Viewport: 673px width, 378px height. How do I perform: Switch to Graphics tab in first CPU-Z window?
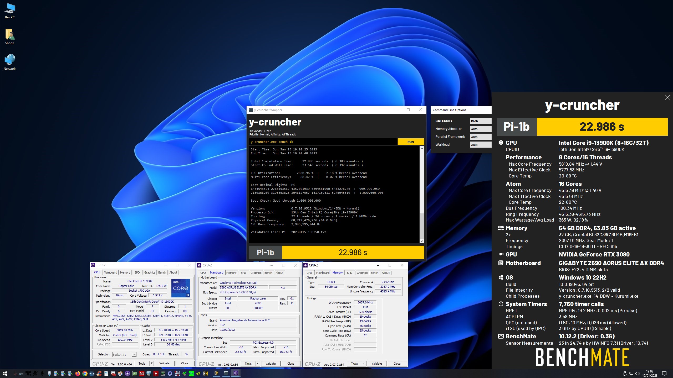[150, 272]
